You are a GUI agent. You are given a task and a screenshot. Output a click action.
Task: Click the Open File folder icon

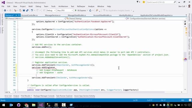[20, 10]
